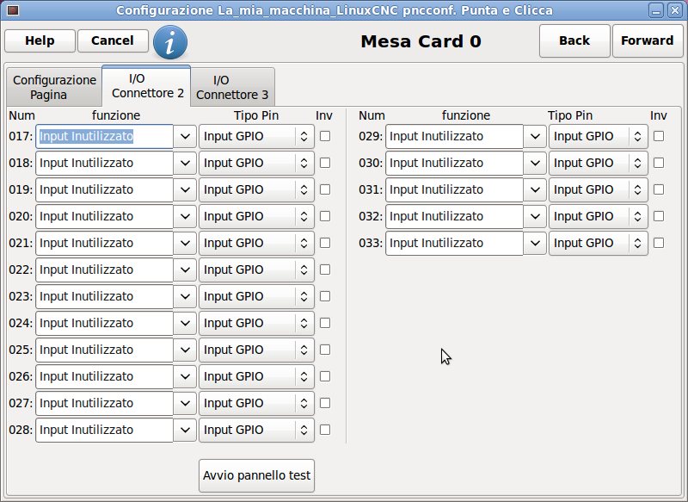Invert pin 020 with its checkbox
The image size is (688, 502).
[325, 216]
